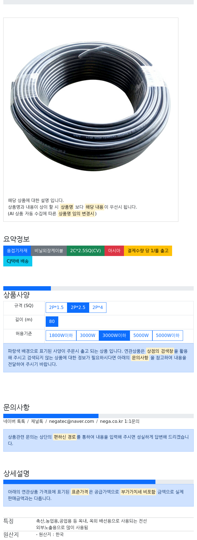Choose the 5000W이하 allowance option

[x=168, y=336]
